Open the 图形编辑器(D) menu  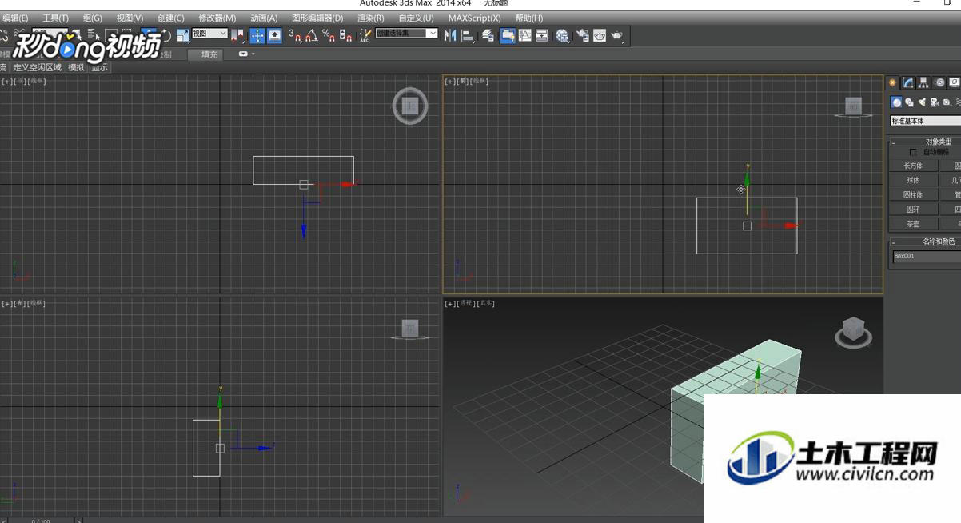(x=317, y=18)
